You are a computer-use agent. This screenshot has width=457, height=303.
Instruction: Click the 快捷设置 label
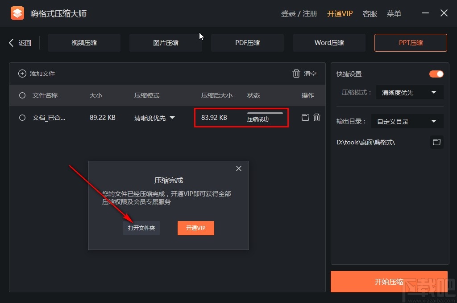pos(349,74)
